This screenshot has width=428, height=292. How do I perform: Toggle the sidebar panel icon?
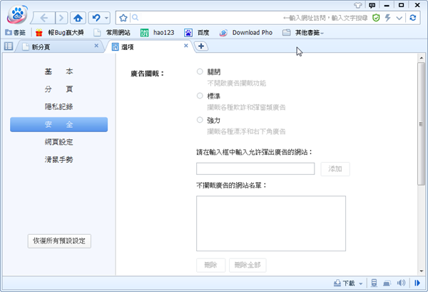click(x=9, y=46)
